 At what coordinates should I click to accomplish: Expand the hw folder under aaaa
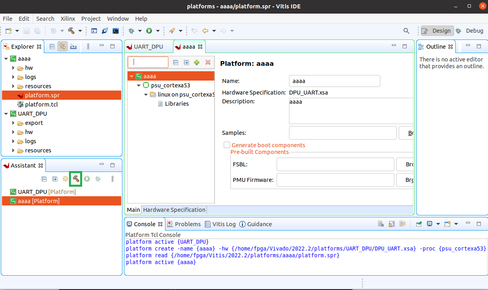[x=13, y=68]
